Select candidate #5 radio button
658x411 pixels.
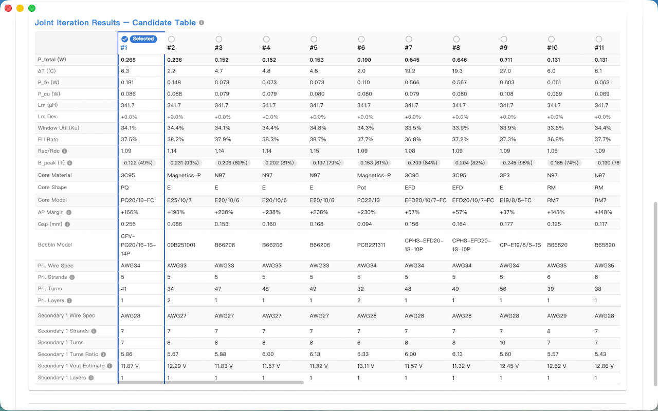click(314, 39)
